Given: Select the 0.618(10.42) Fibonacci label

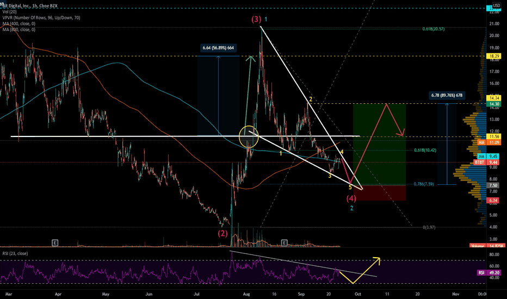Looking at the screenshot, I should click(x=425, y=150).
